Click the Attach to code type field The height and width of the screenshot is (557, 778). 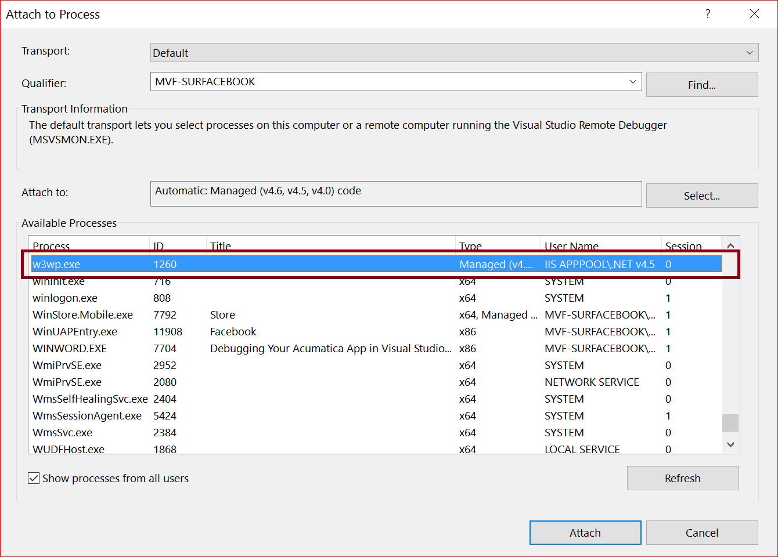[x=395, y=194]
